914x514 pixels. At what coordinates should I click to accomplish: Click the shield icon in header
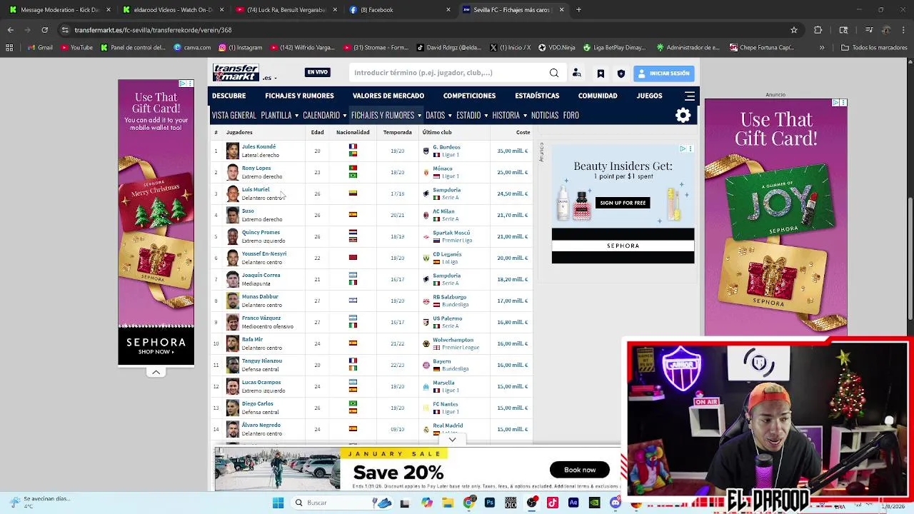[621, 73]
